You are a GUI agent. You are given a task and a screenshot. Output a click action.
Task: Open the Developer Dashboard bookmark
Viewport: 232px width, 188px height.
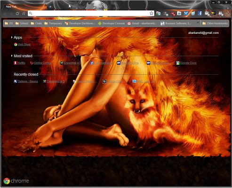click(80, 23)
